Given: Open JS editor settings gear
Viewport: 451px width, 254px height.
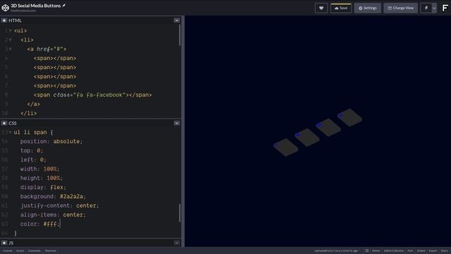Looking at the screenshot, I should point(4,243).
